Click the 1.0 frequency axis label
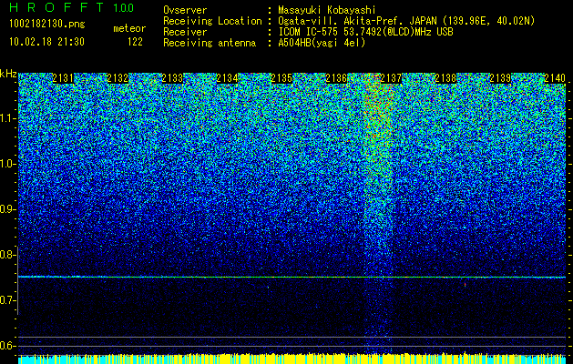The image size is (573, 364). [x=7, y=164]
